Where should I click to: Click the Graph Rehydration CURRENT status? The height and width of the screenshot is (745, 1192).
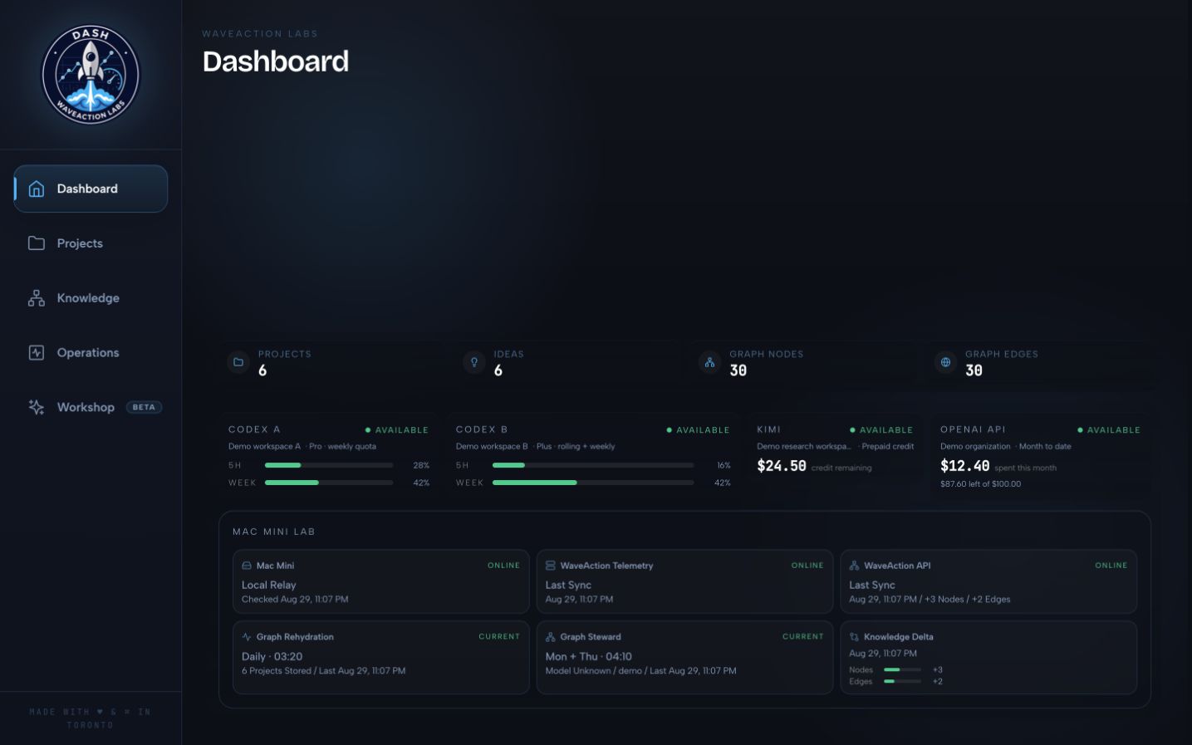click(x=499, y=637)
